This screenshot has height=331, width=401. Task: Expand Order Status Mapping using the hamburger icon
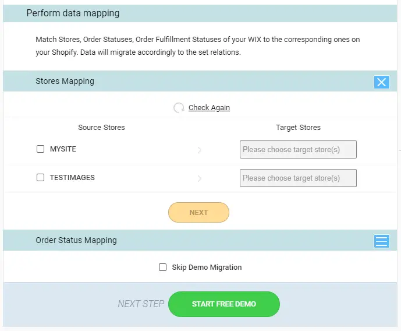pyautogui.click(x=382, y=241)
